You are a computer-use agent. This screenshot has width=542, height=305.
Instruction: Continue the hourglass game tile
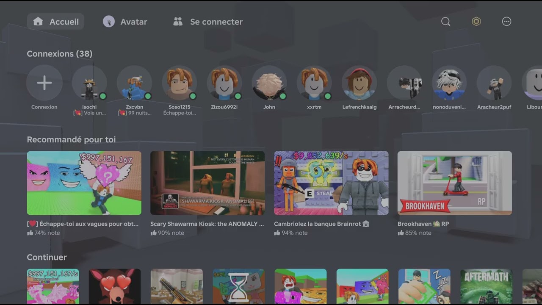point(239,286)
